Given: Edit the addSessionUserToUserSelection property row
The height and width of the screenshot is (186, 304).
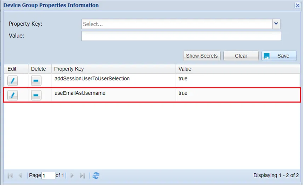Looking at the screenshot, I should tap(12, 81).
